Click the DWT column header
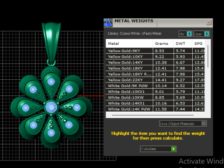 [183, 43]
